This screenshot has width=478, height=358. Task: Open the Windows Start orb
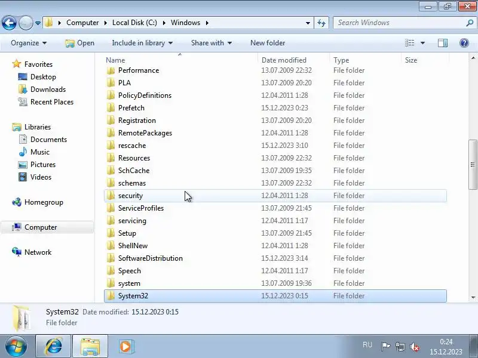click(16, 347)
